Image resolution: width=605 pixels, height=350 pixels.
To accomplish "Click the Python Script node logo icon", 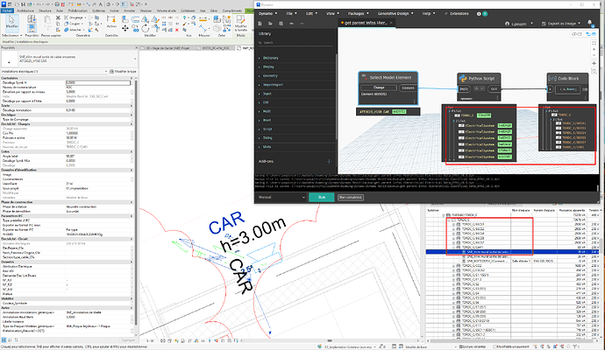I will coord(463,78).
